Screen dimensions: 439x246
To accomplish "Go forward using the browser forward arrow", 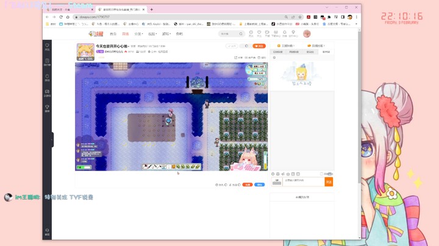I will coord(54,17).
